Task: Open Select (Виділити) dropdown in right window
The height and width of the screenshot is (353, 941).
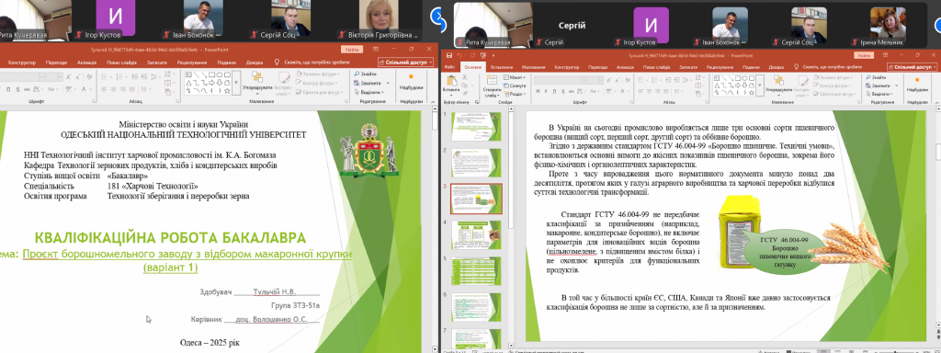Action: coord(879,94)
